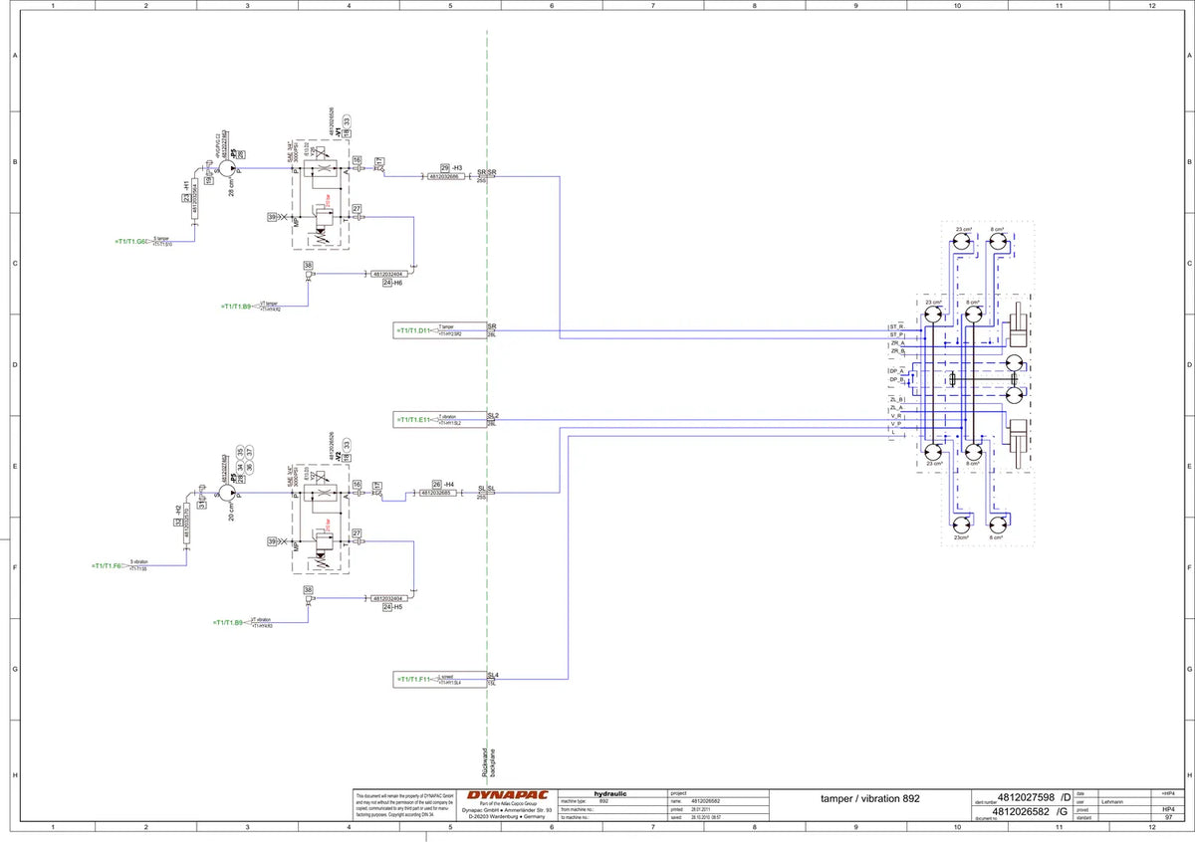
Task: Select the 24 -H6 hose label
Action: tap(392, 284)
